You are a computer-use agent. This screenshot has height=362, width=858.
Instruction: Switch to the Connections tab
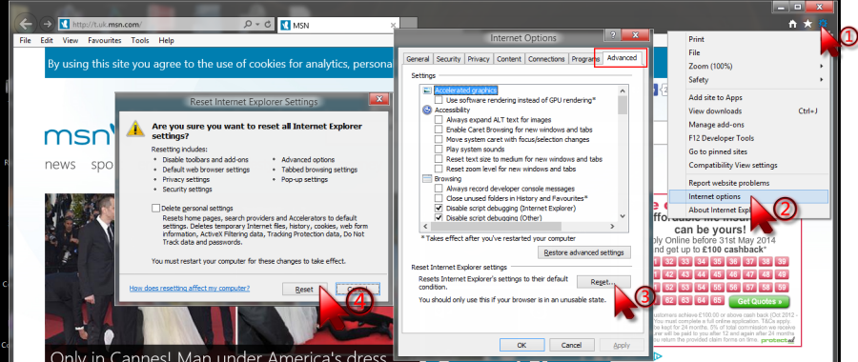pos(546,59)
